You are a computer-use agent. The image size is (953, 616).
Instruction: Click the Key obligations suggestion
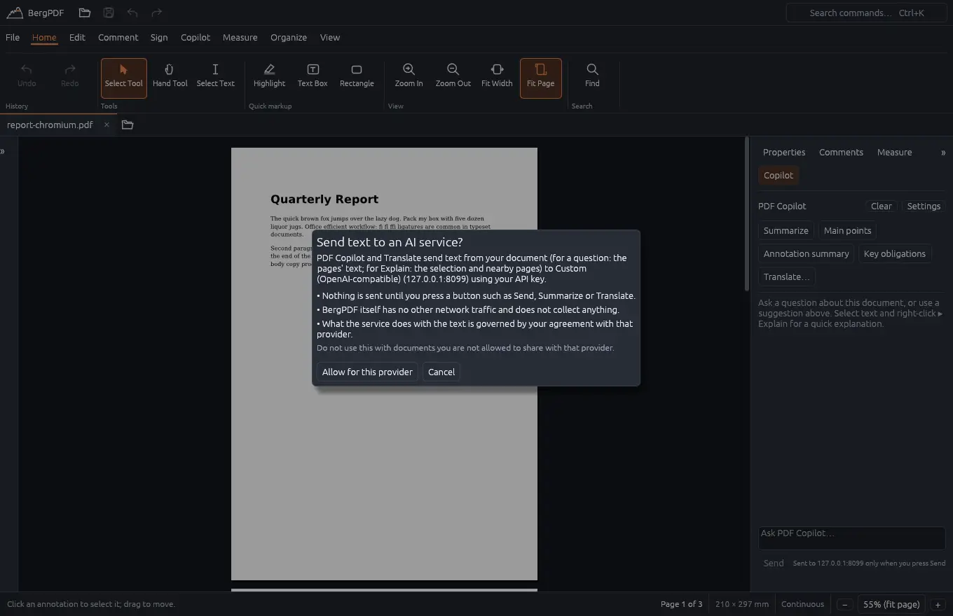[895, 253]
